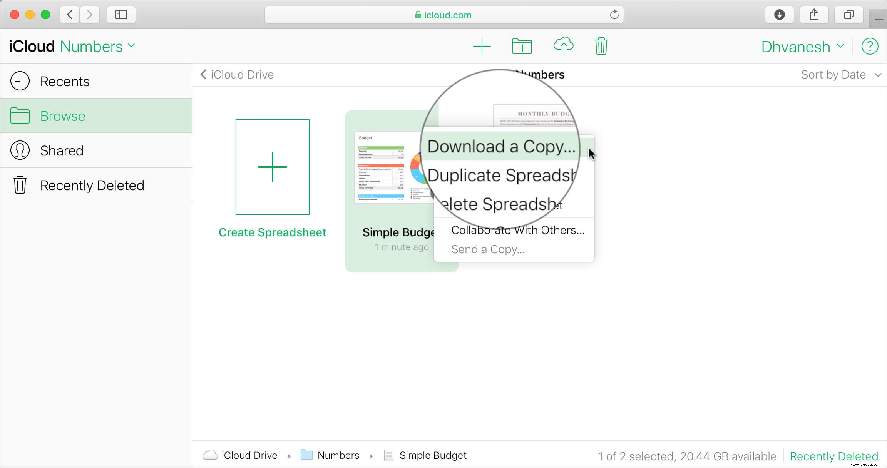Go back with Safari's back arrow

[x=70, y=15]
